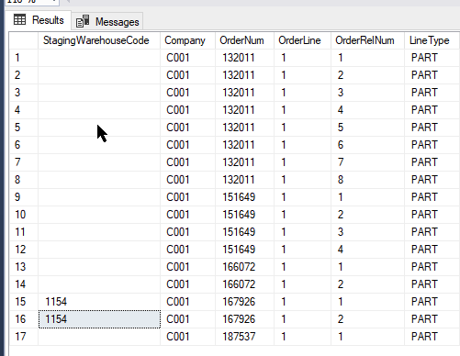
Task: Open the zoom percentage dropdown
Action: [54, 2]
